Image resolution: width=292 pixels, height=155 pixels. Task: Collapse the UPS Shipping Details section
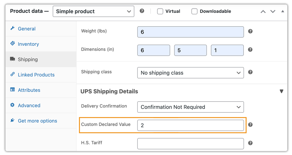click(281, 91)
